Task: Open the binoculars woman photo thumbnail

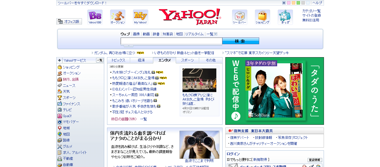Action: click(199, 145)
